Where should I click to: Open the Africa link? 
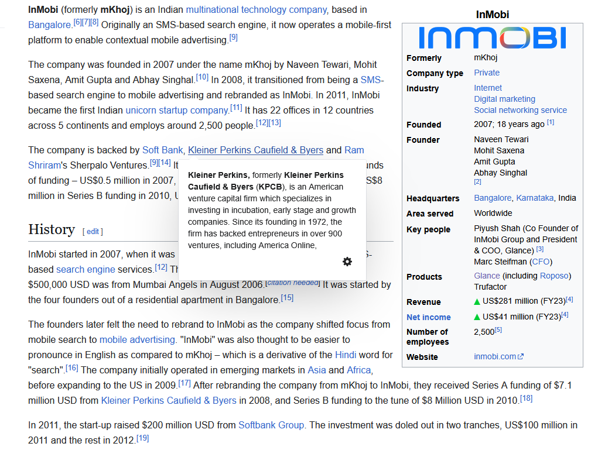pos(358,370)
